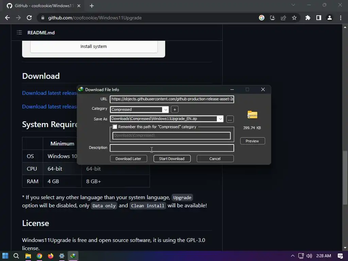The width and height of the screenshot is (348, 261).
Task: Click the browser forward arrow
Action: click(x=18, y=18)
